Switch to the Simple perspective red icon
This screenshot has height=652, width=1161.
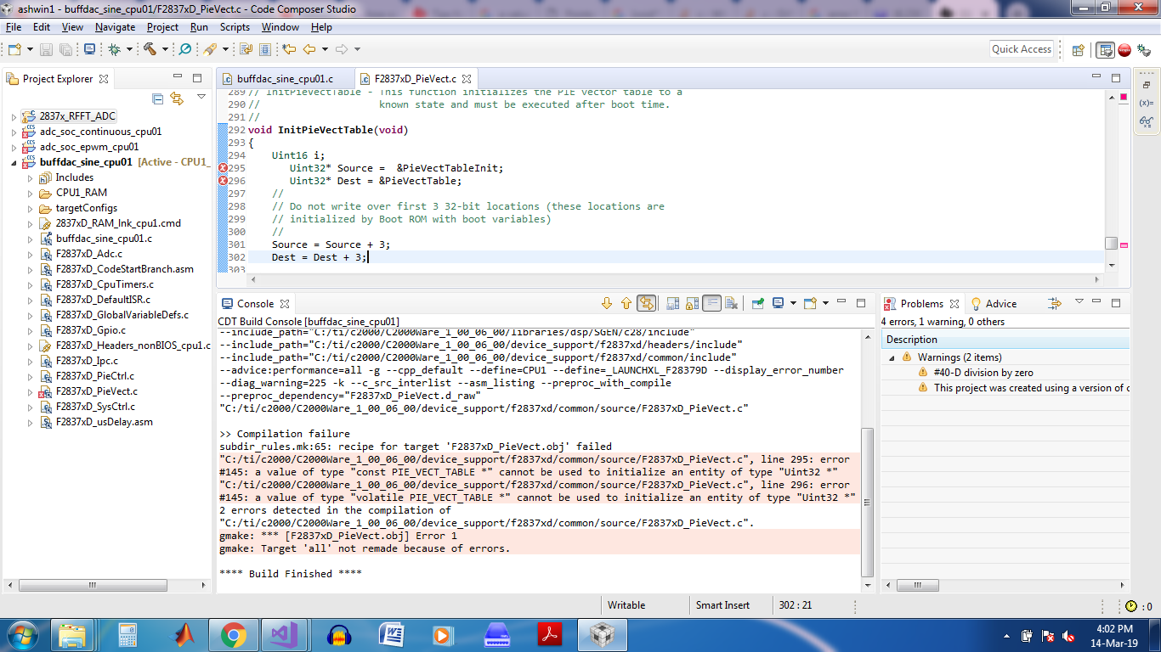tap(1124, 50)
